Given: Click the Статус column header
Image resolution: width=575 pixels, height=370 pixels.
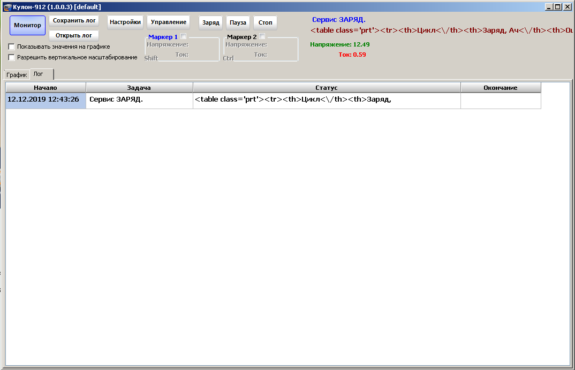Looking at the screenshot, I should point(327,88).
